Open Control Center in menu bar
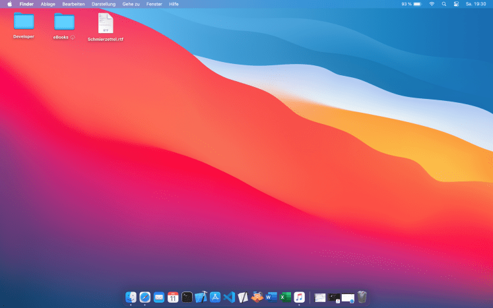This screenshot has height=308, width=493. click(x=455, y=4)
